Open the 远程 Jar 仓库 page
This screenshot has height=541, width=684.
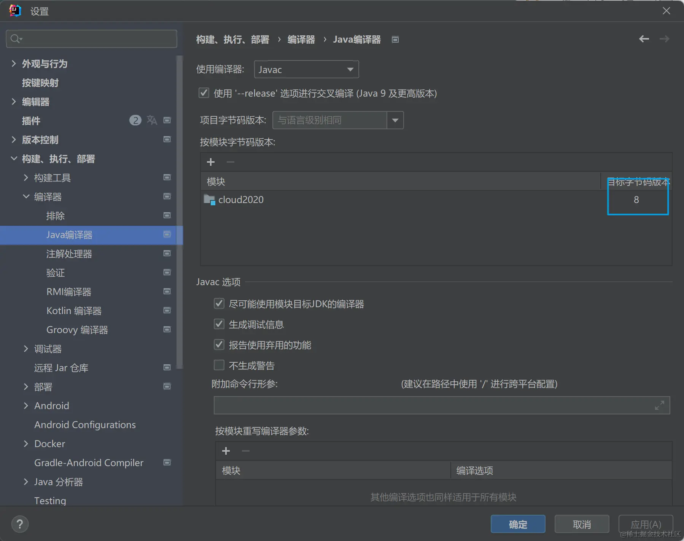coord(61,368)
